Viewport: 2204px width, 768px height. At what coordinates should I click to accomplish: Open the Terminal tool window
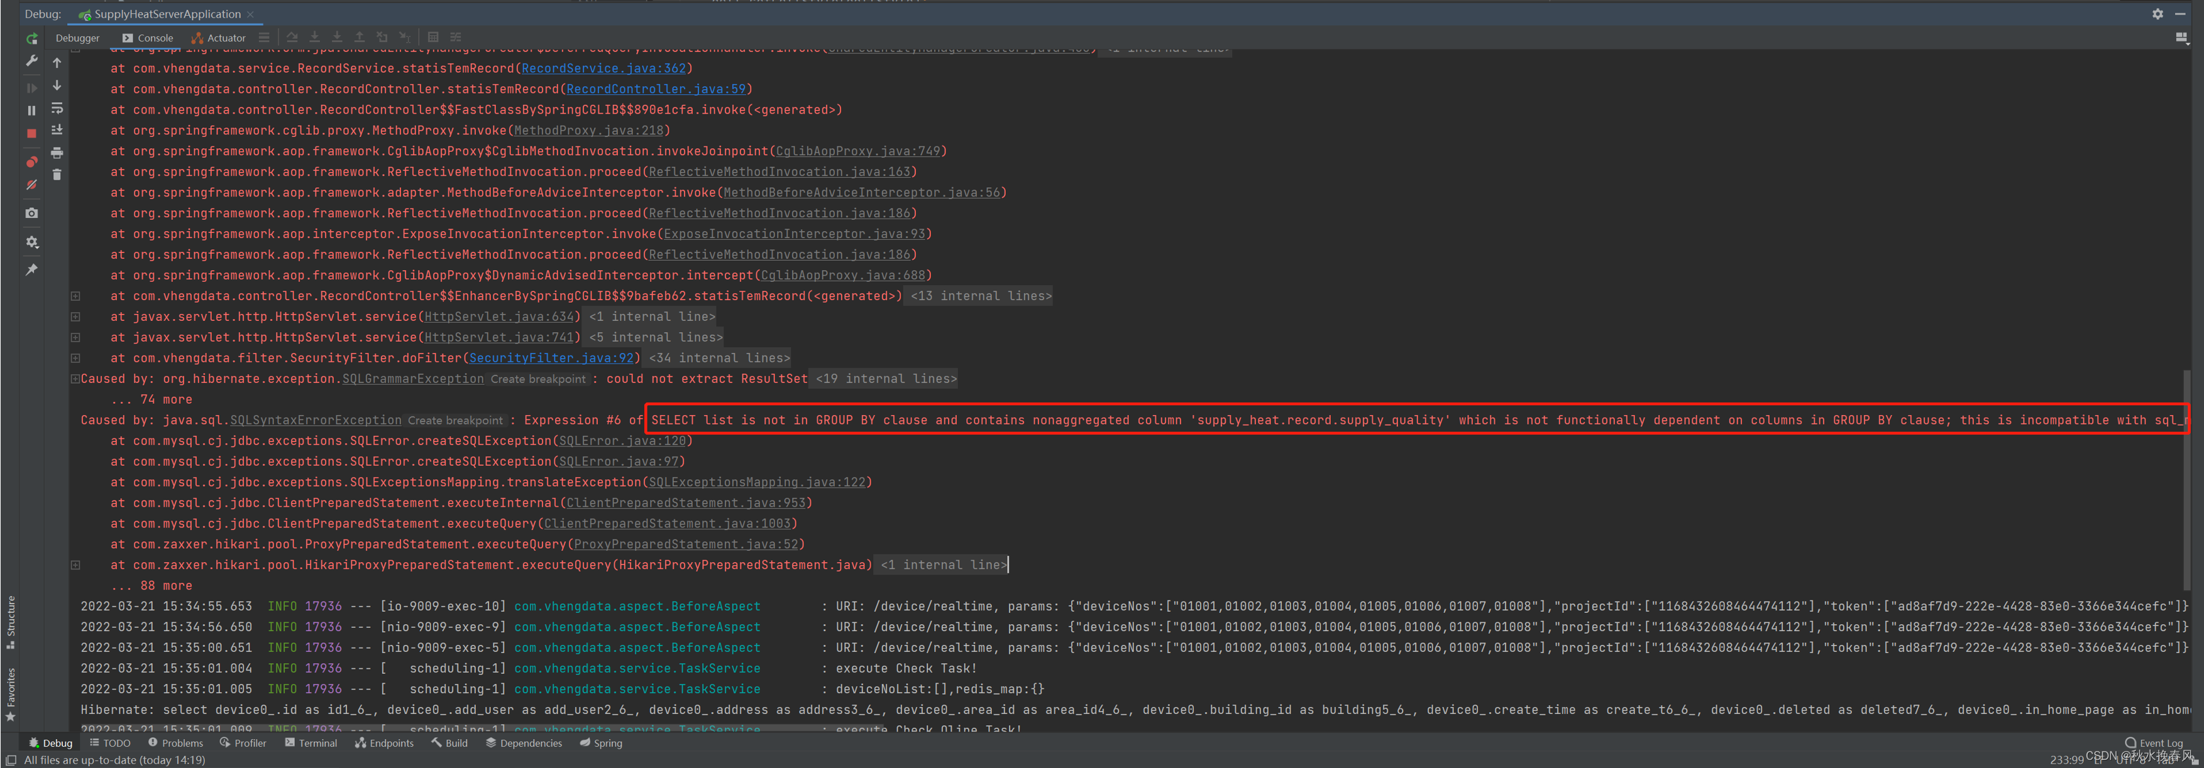click(x=311, y=744)
